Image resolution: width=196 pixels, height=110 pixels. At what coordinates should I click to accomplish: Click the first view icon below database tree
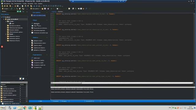click(x=21, y=79)
